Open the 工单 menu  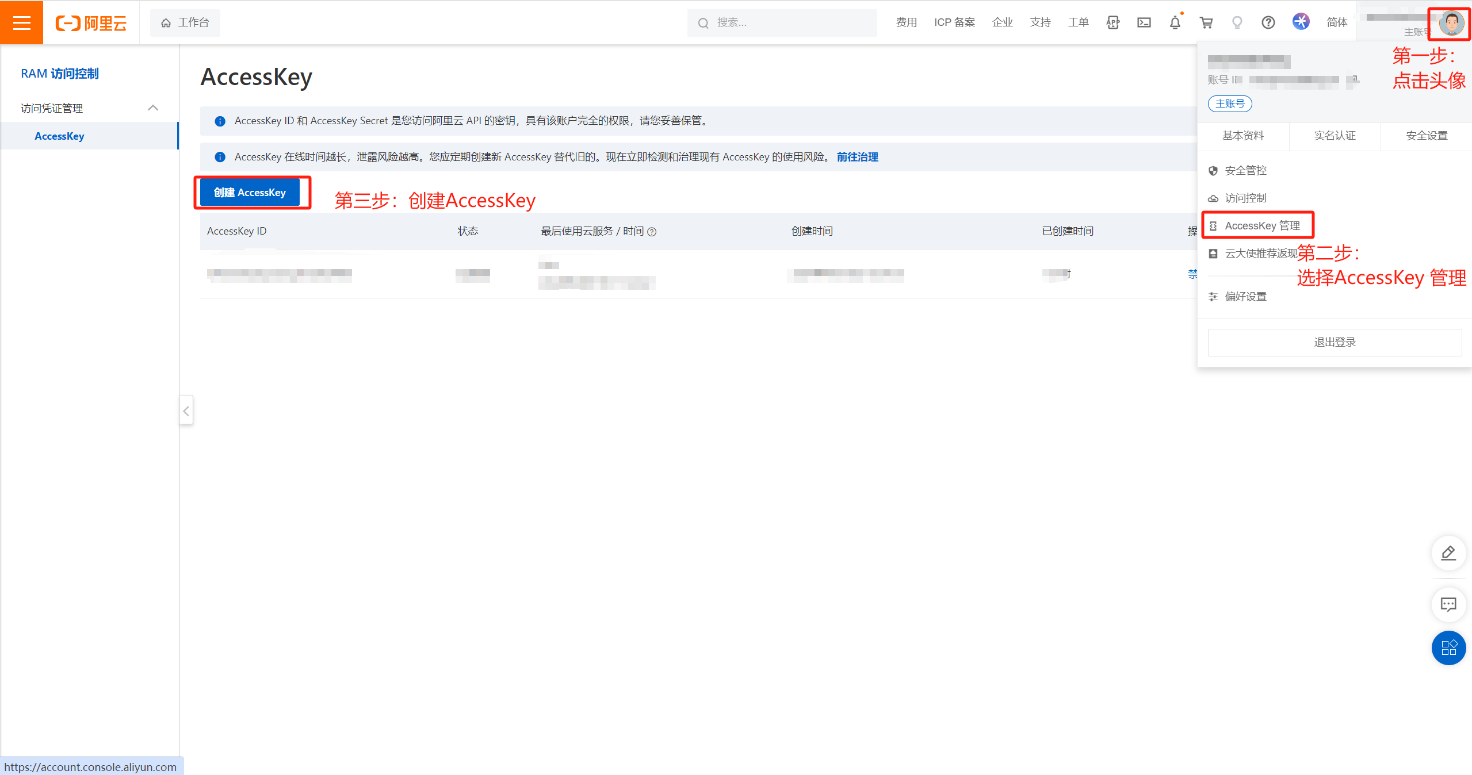(x=1078, y=22)
